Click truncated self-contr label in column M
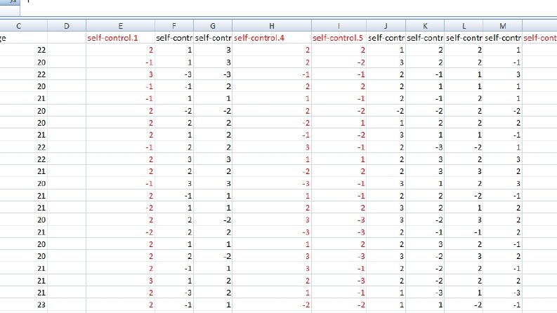This screenshot has width=557, height=313. point(503,38)
